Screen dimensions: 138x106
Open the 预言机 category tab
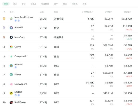(x=75, y=4)
